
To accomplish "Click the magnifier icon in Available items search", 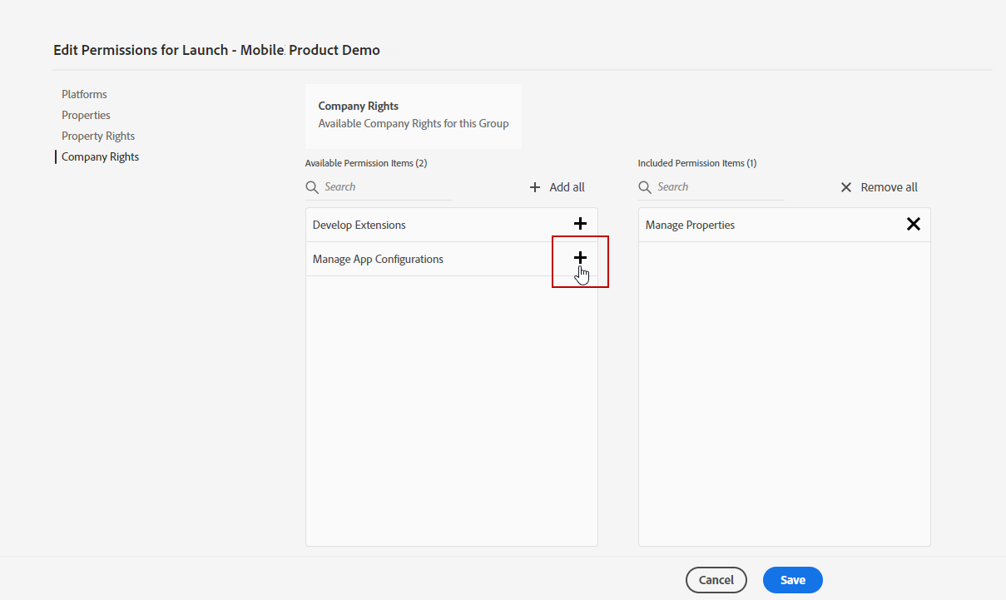I will pos(312,187).
